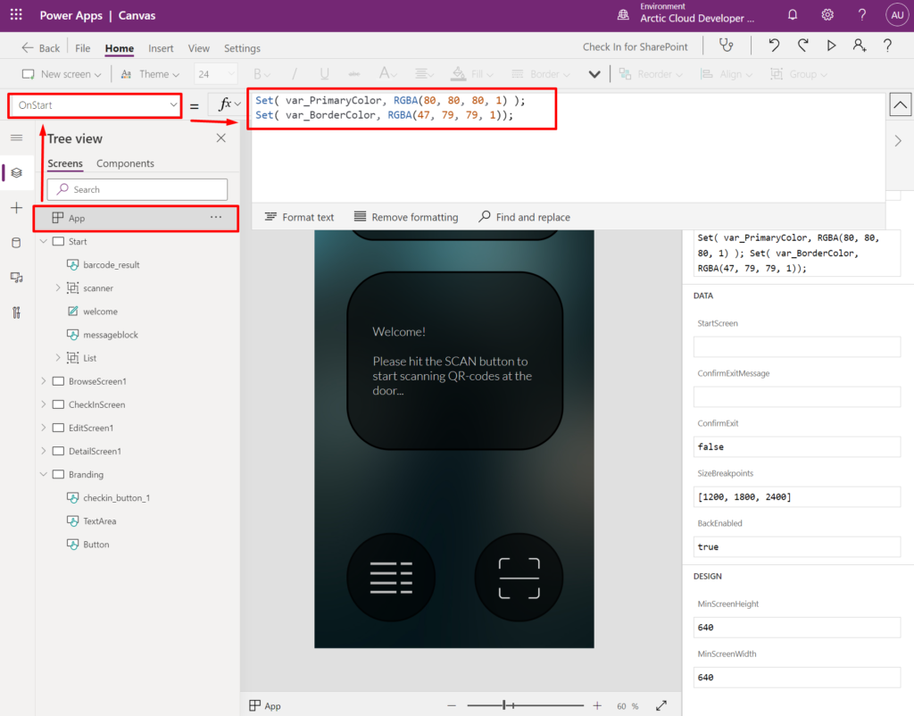
Task: Select messageblock control in tree
Action: coord(110,335)
